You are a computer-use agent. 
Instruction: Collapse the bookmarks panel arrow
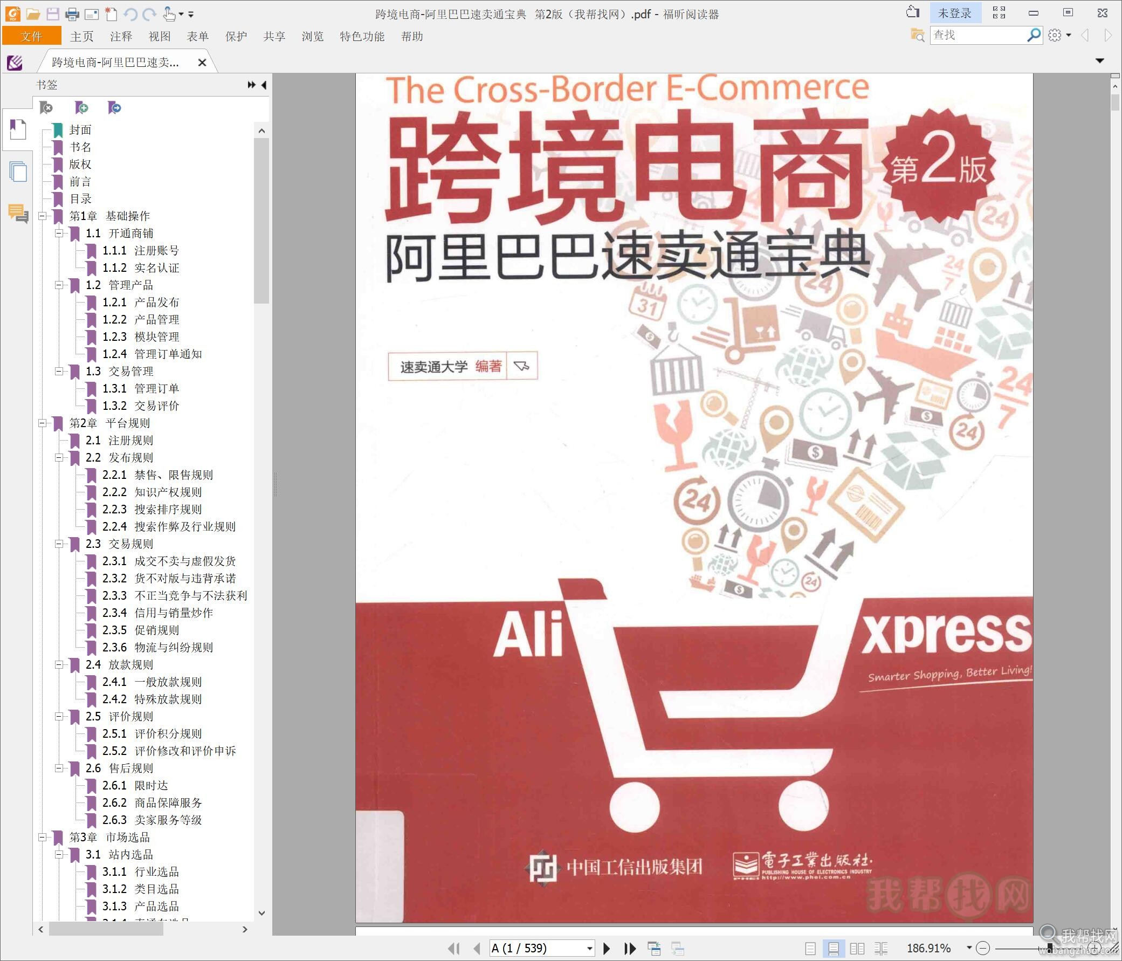click(264, 85)
